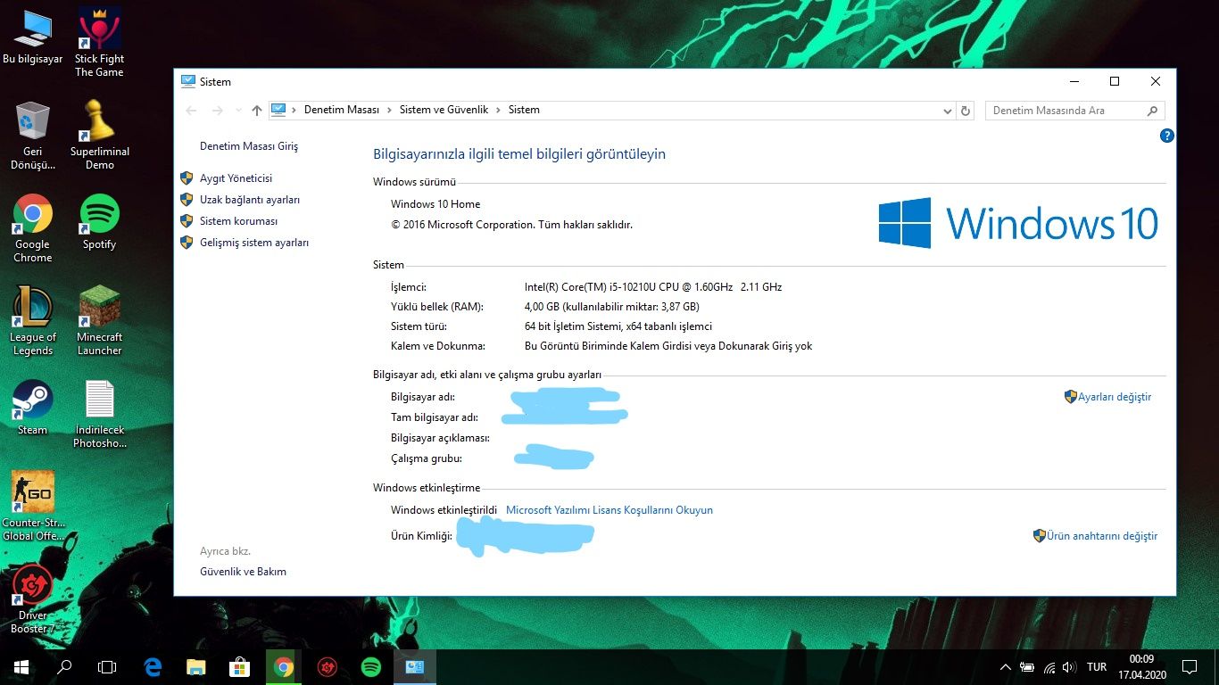The image size is (1219, 685).
Task: Click Ayarları değiştir link
Action: pos(1115,397)
